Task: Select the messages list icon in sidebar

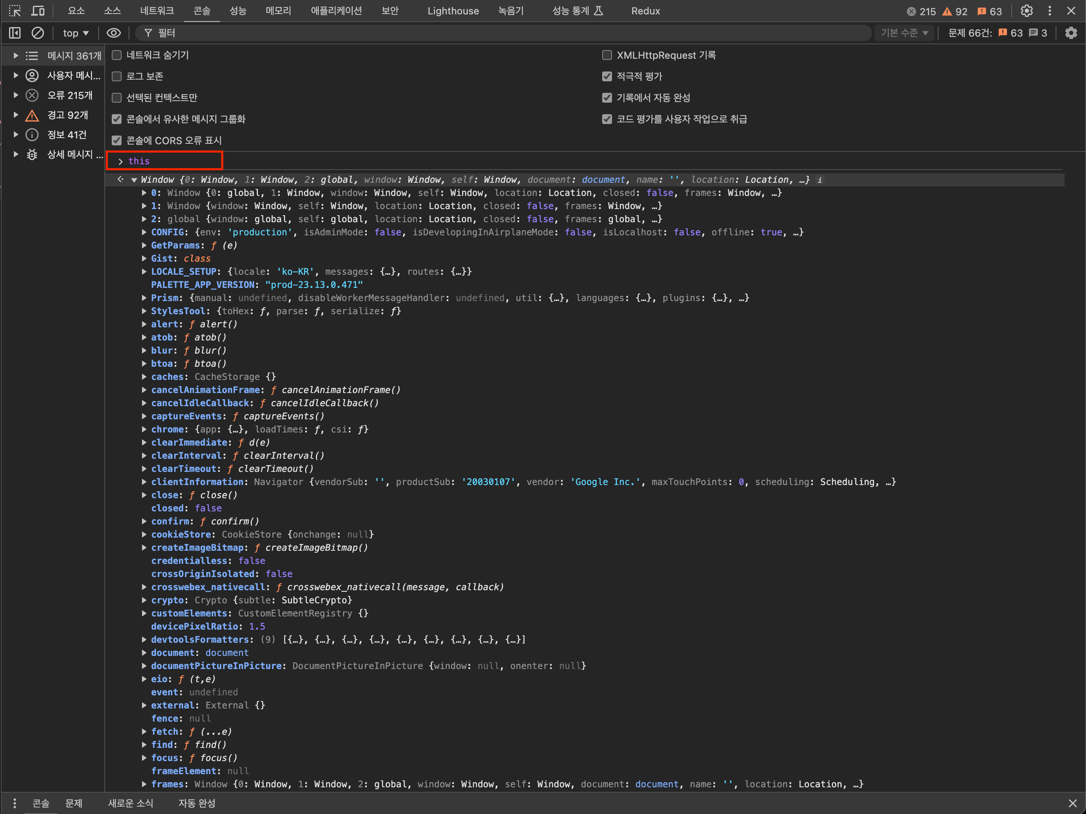Action: pos(32,56)
